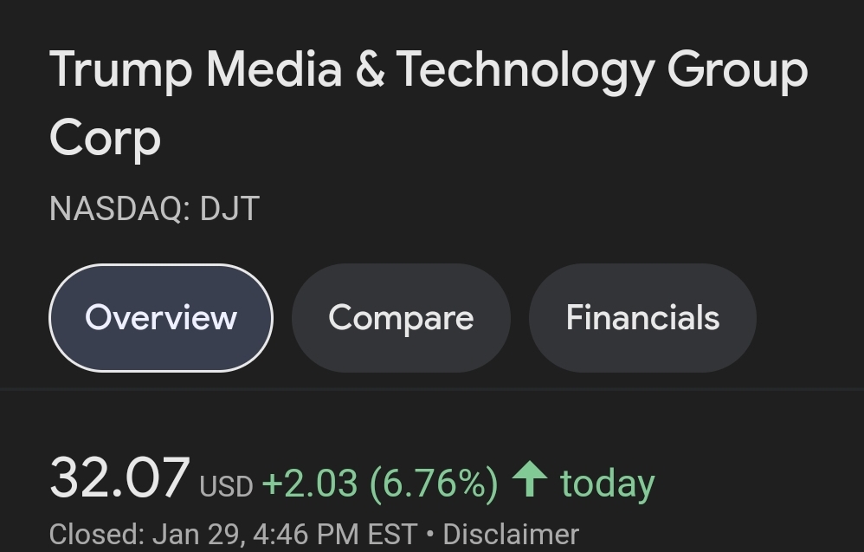Open the Disclaimer link

tap(511, 535)
